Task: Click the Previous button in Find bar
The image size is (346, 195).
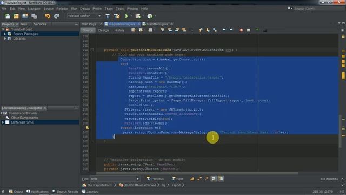Action: click(155, 179)
